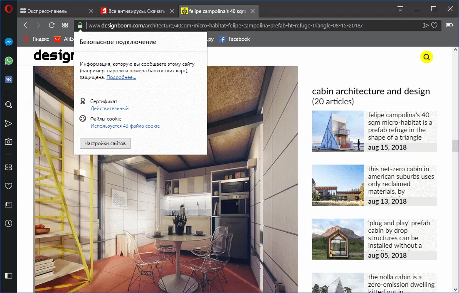Open the VK sidebar panel

(x=8, y=79)
